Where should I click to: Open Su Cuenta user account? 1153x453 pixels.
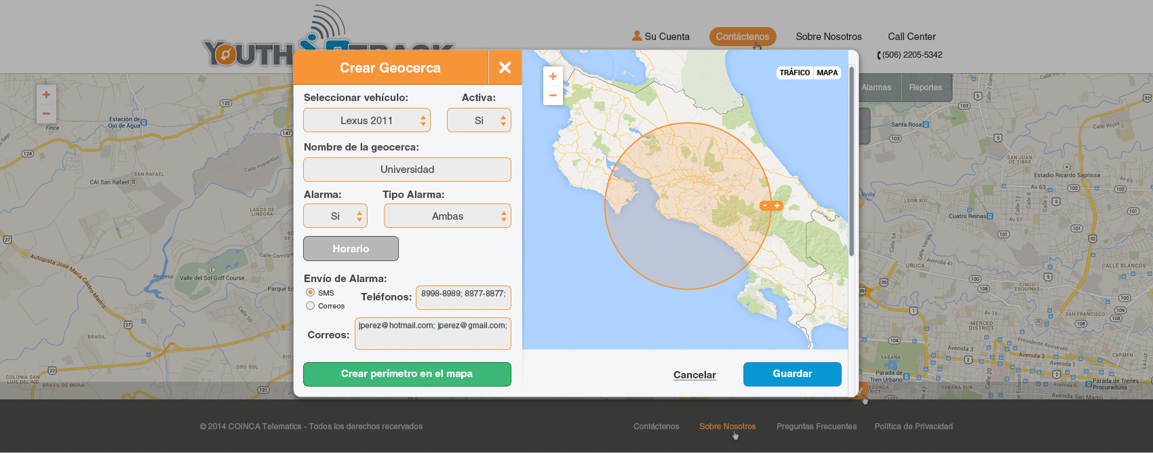coord(661,37)
